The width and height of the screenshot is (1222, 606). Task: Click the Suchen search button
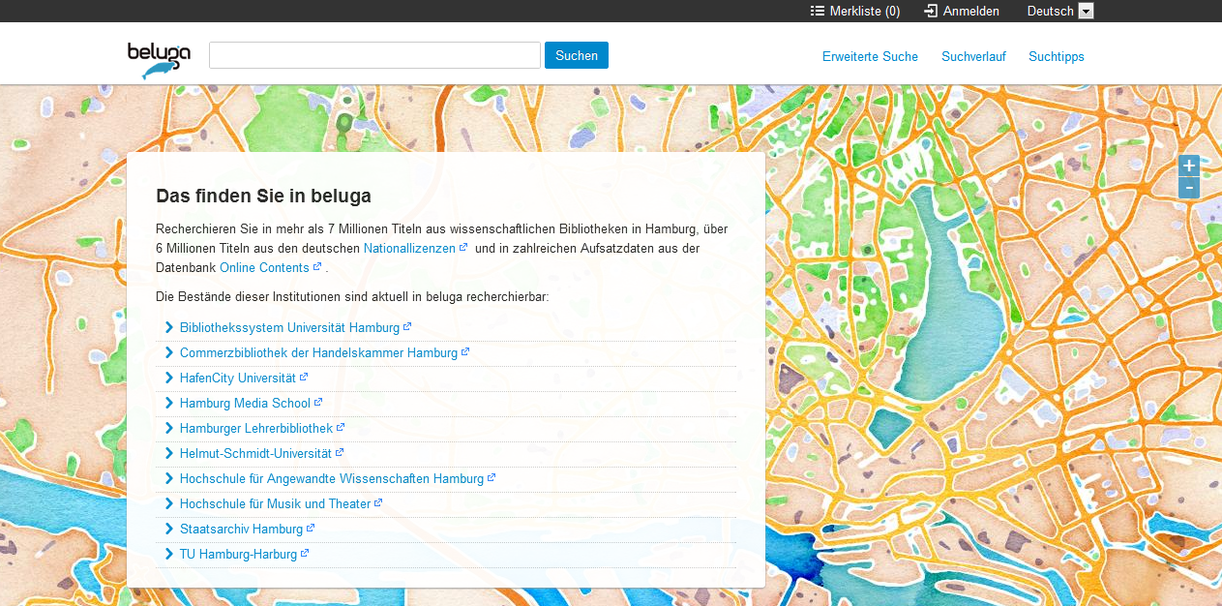(x=577, y=55)
